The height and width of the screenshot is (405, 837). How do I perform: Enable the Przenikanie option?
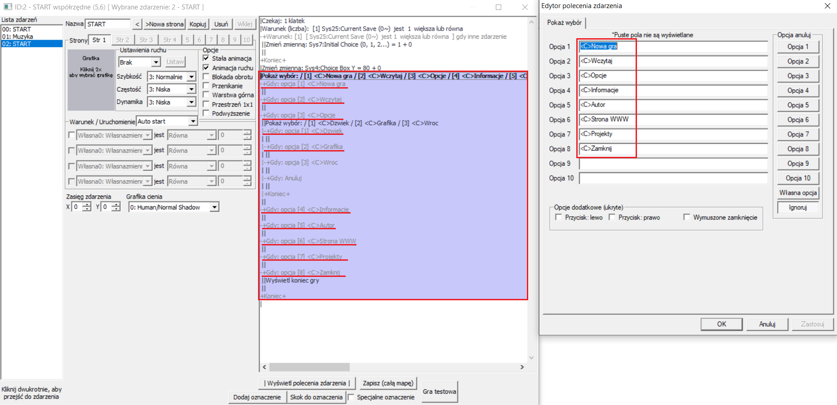(x=206, y=86)
